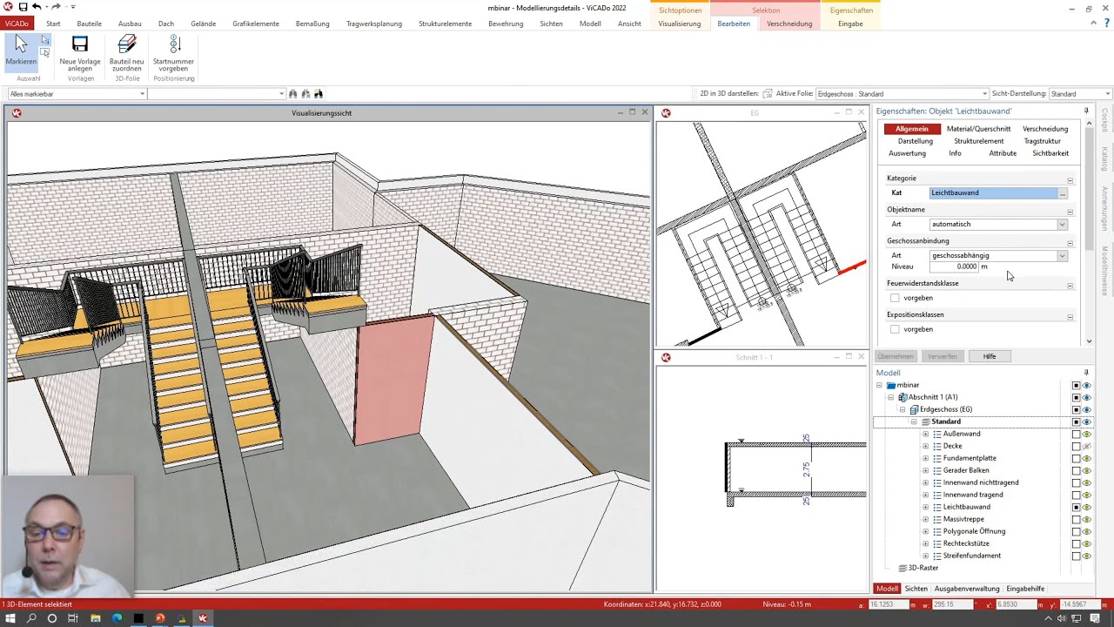The image size is (1114, 627).
Task: Collapse the Erdgeschoss (EG) tree node
Action: coord(903,409)
